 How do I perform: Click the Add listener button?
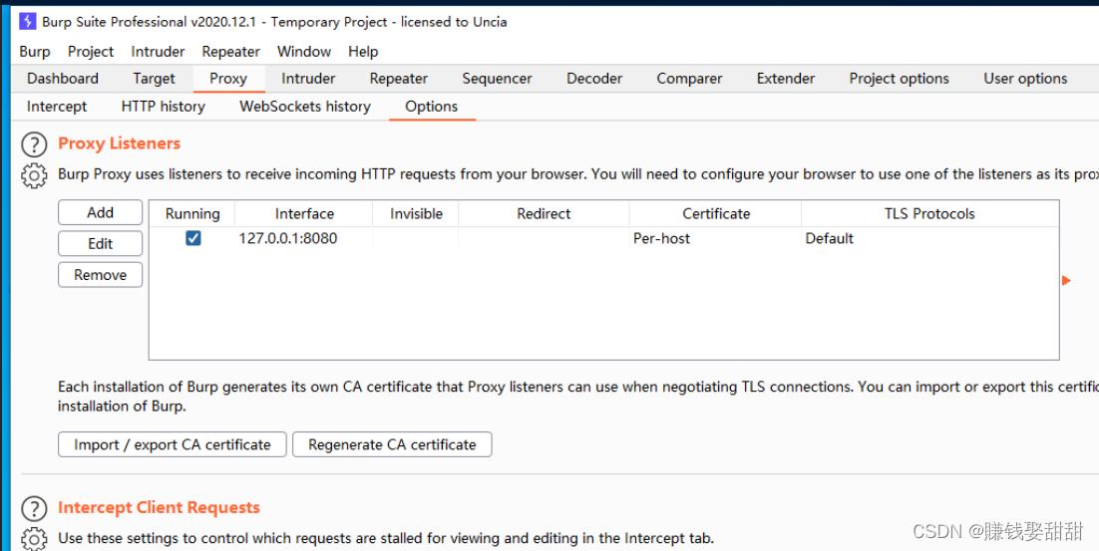(100, 212)
